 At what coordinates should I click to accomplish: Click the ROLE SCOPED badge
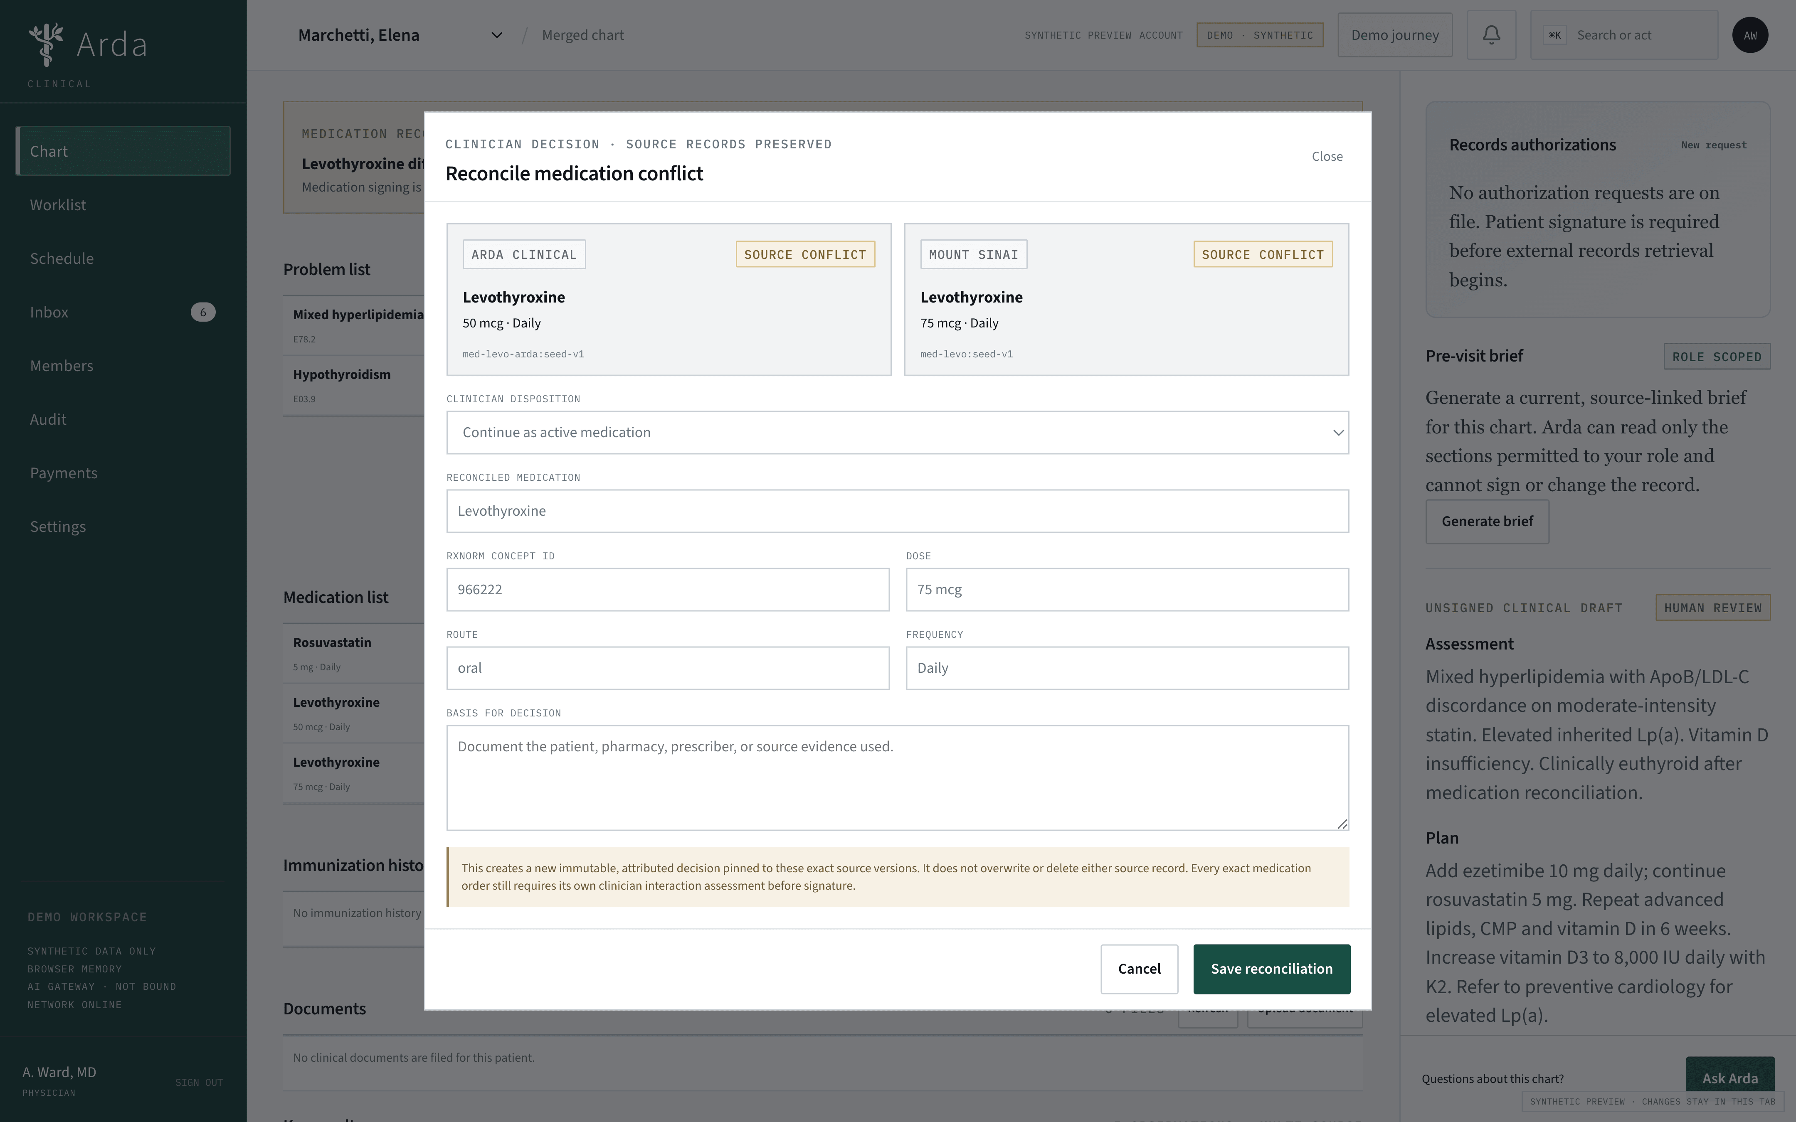(x=1717, y=357)
